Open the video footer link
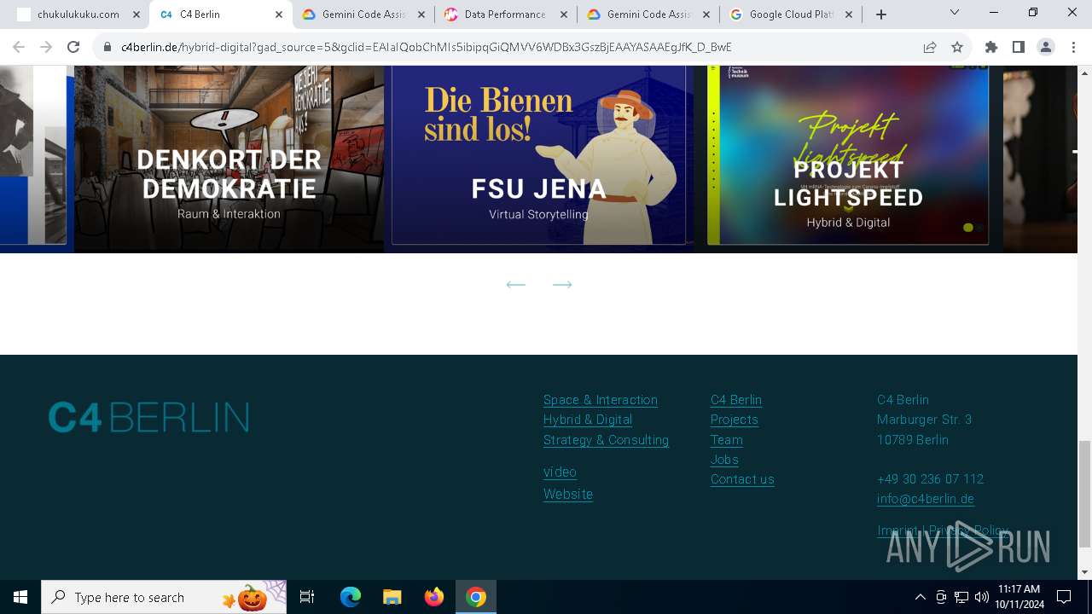Viewport: 1092px width, 614px height. 560,472
